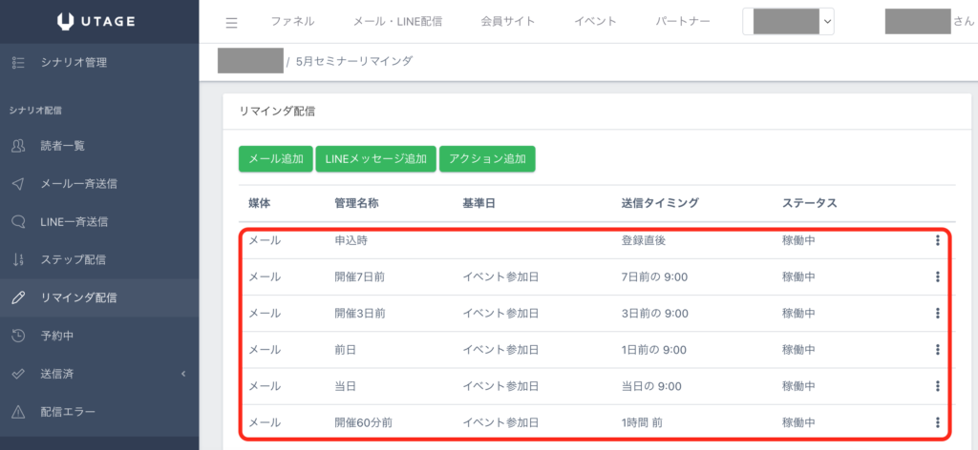Open the account selector dropdown in top bar

(x=788, y=21)
